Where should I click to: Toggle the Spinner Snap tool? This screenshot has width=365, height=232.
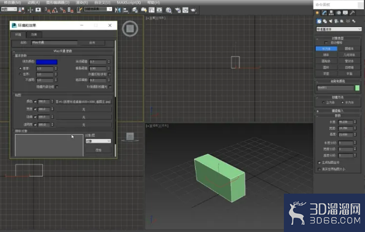tap(70, 10)
